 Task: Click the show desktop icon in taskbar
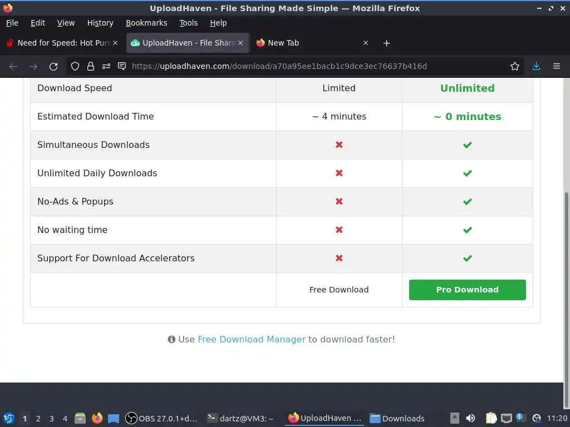click(114, 419)
